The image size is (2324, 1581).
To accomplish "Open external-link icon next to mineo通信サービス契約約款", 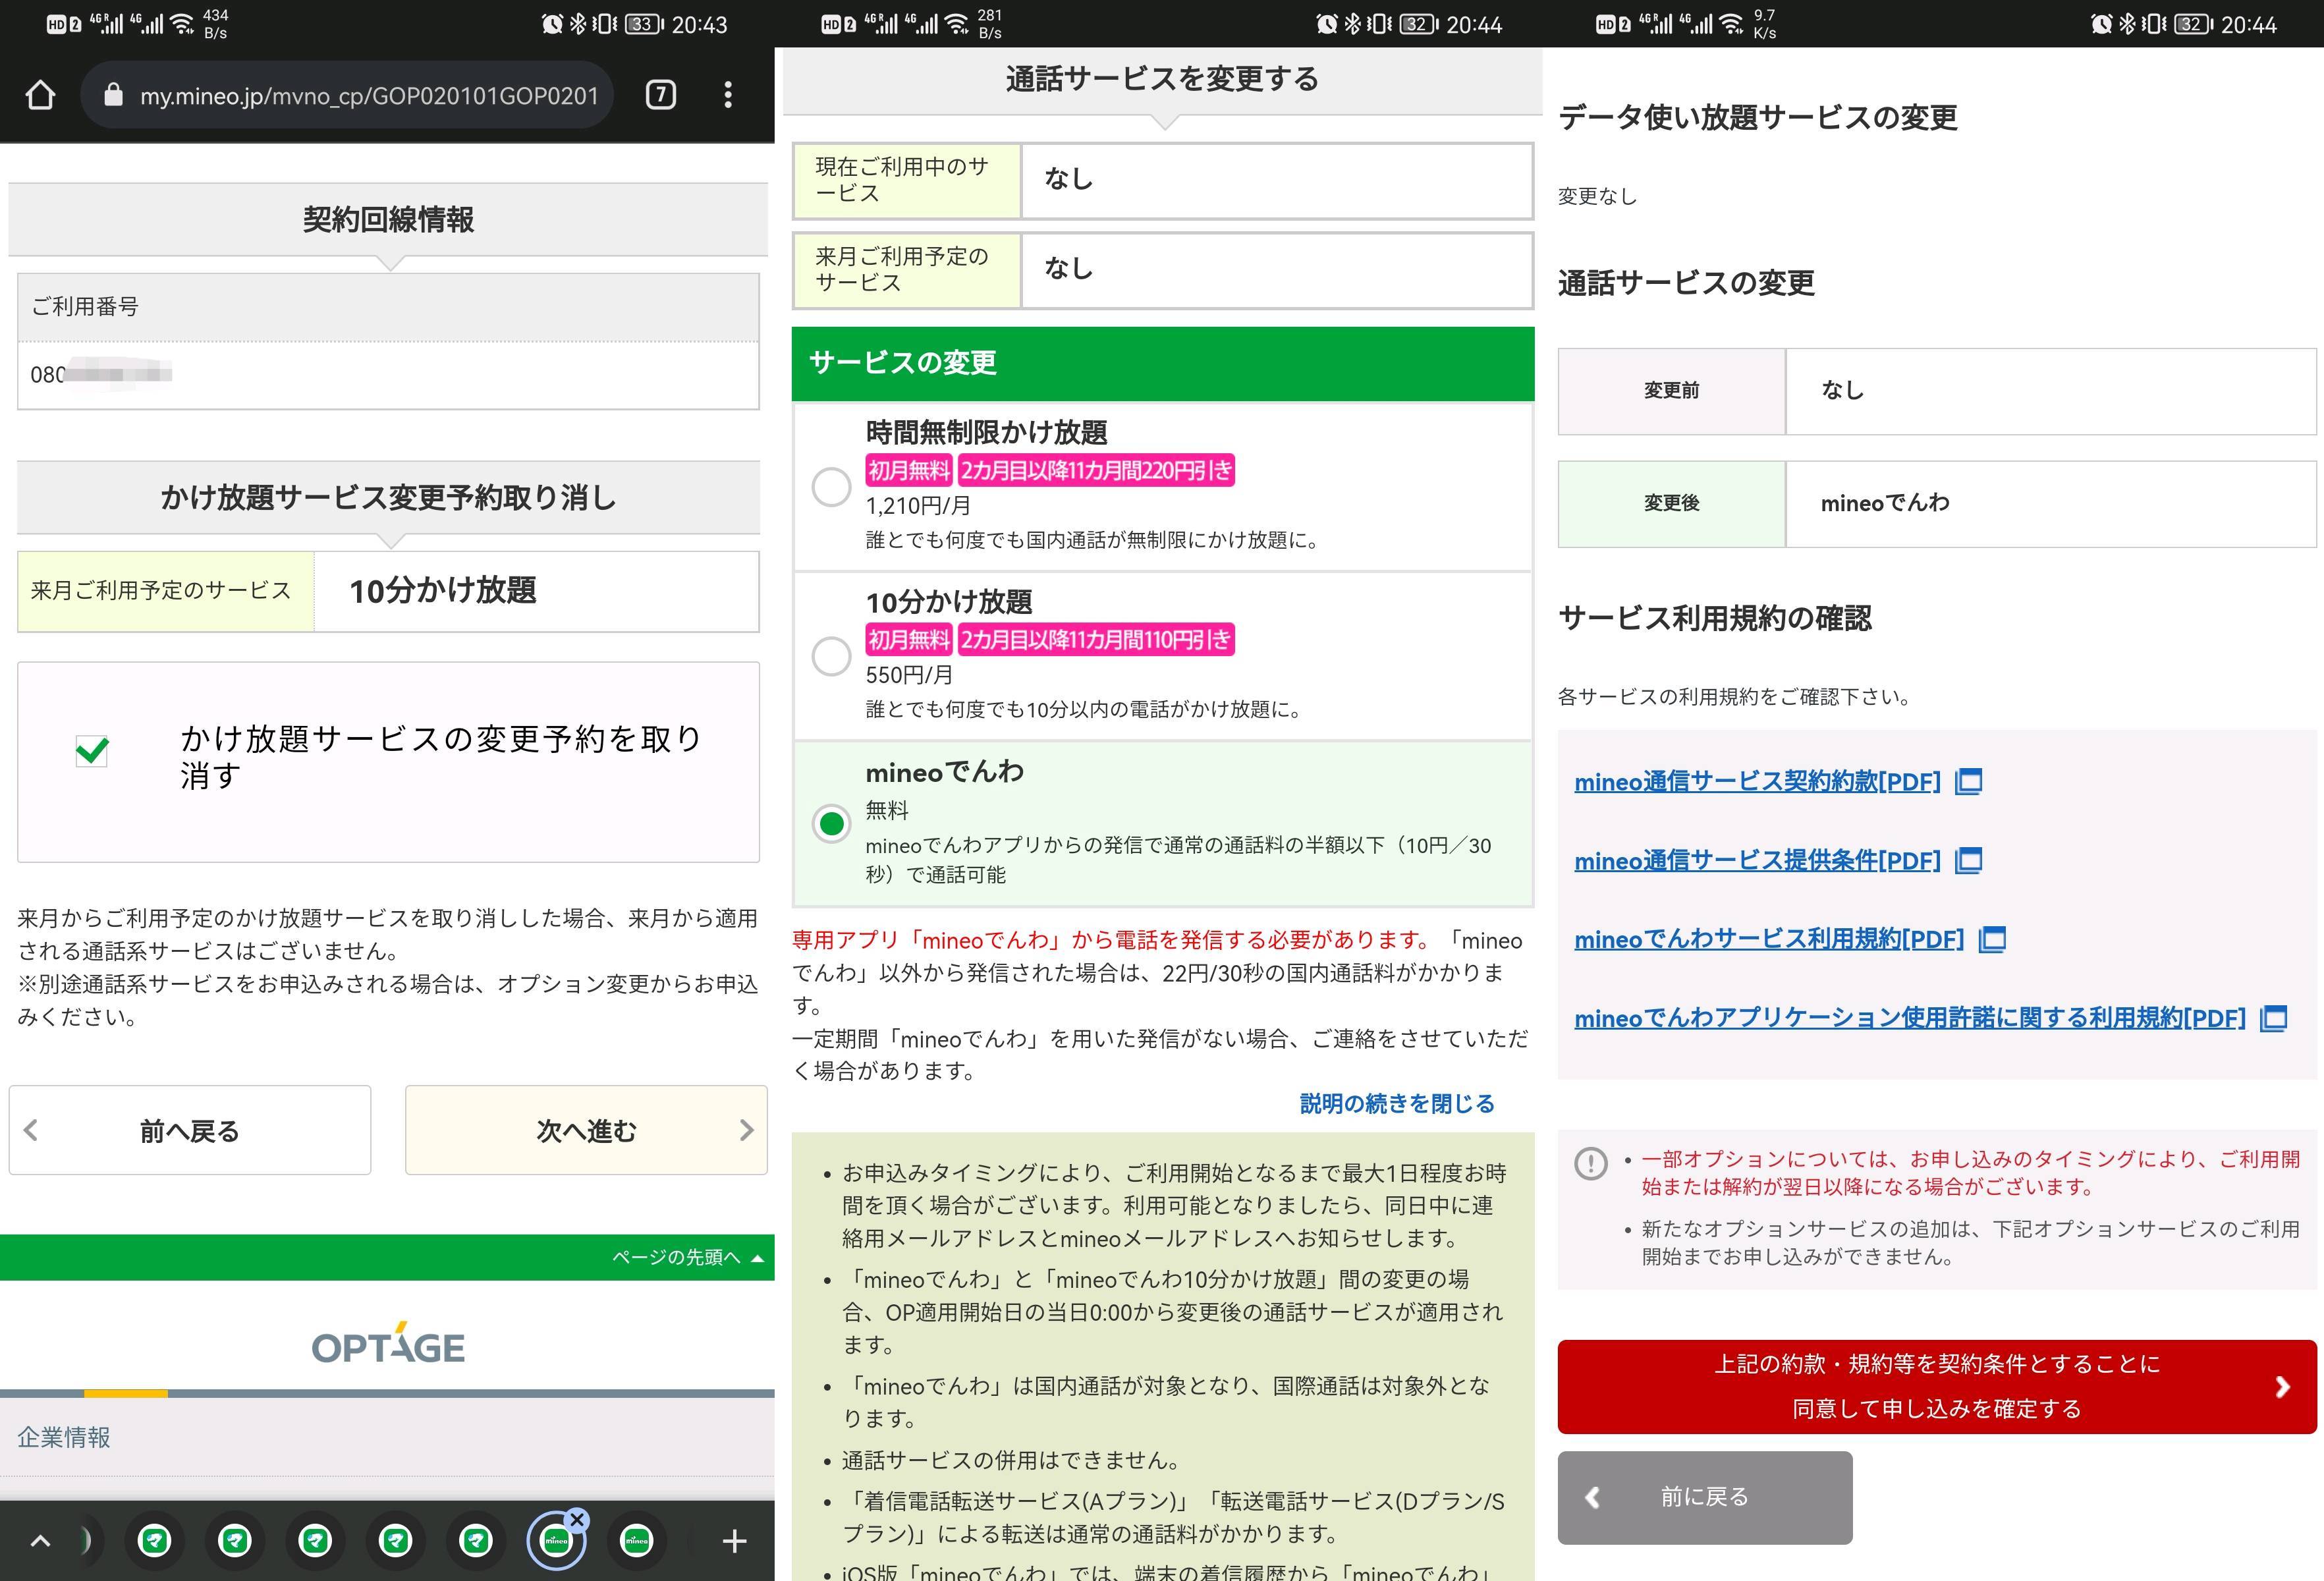I will pyautogui.click(x=1968, y=781).
